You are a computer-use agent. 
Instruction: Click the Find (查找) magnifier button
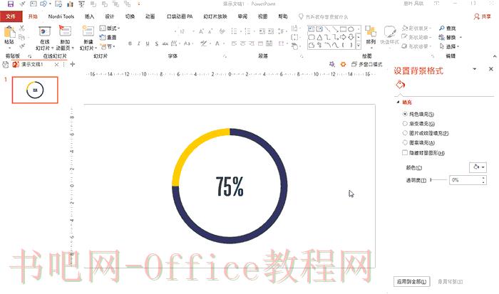tap(448, 28)
